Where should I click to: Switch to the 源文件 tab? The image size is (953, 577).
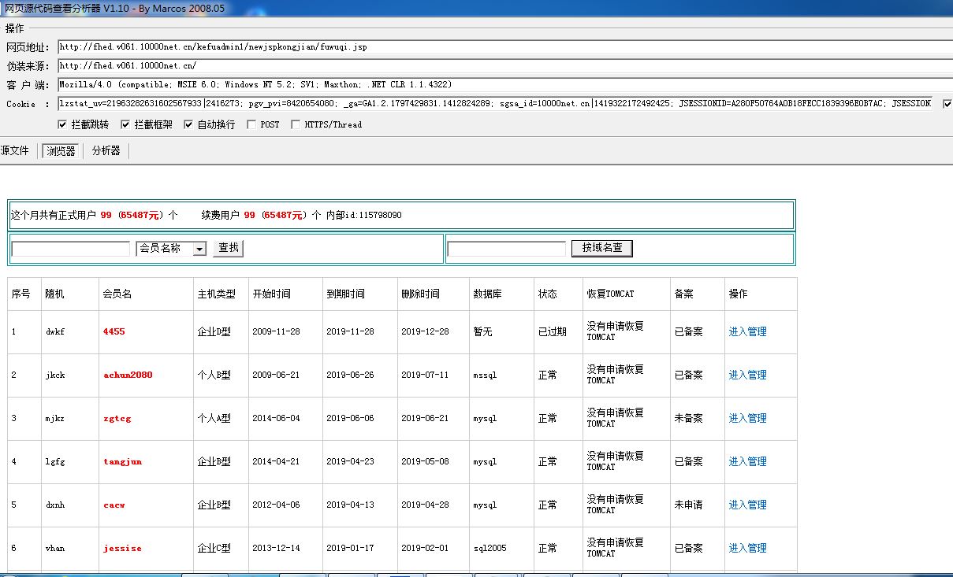click(x=14, y=150)
